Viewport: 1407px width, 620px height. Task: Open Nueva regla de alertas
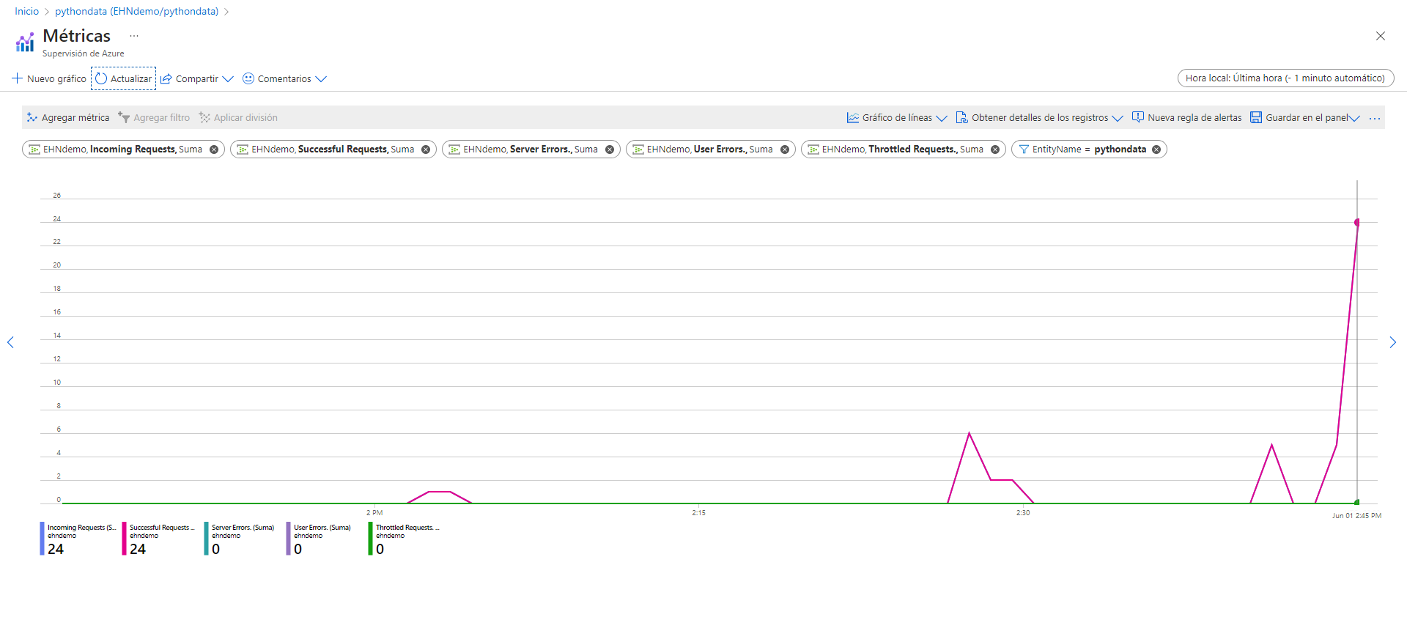click(1186, 117)
